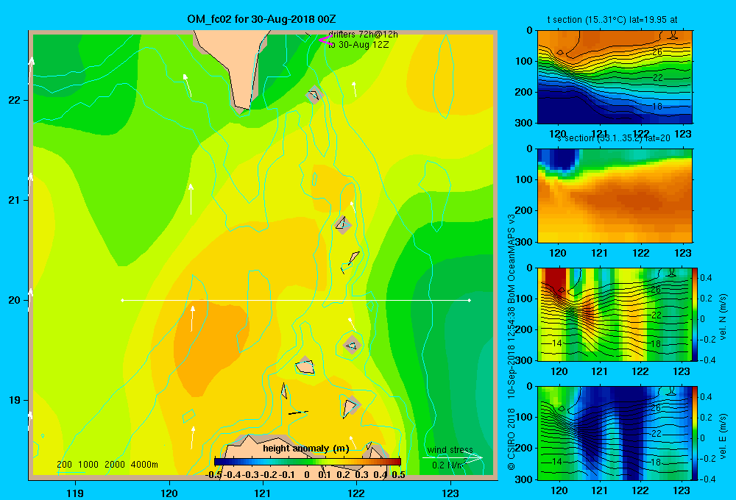Click the '200 1000 2000 4000m' depth contour legend
The image size is (736, 500).
pyautogui.click(x=107, y=465)
